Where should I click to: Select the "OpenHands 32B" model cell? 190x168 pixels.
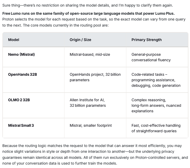pos(23,74)
